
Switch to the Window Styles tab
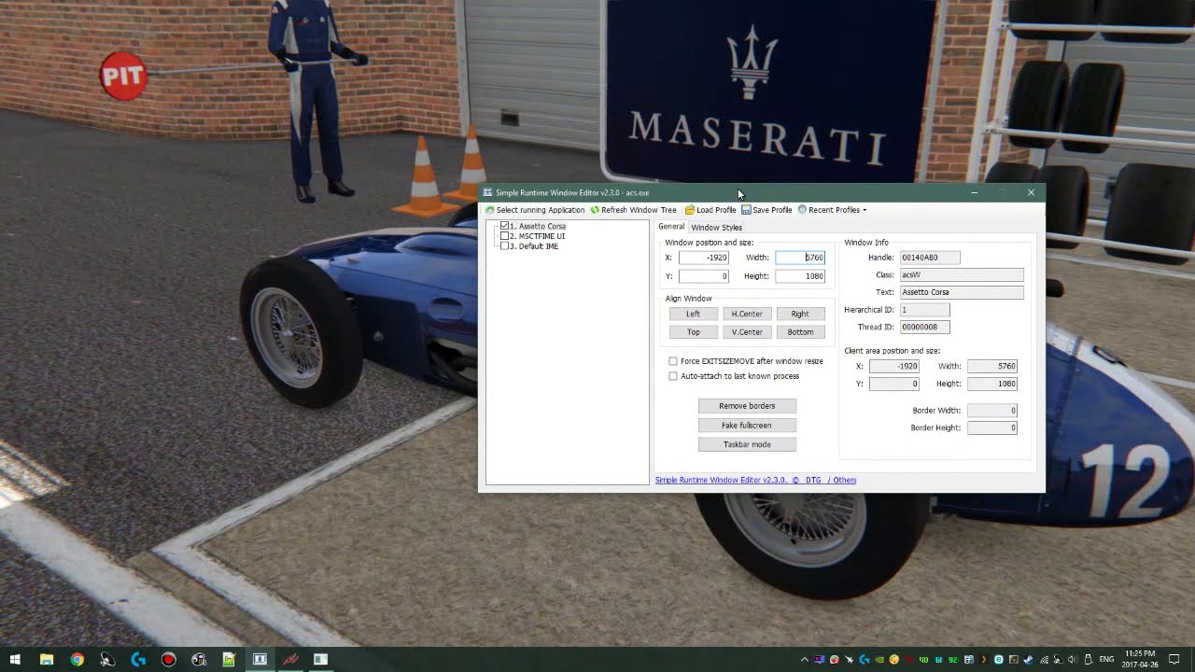point(716,228)
